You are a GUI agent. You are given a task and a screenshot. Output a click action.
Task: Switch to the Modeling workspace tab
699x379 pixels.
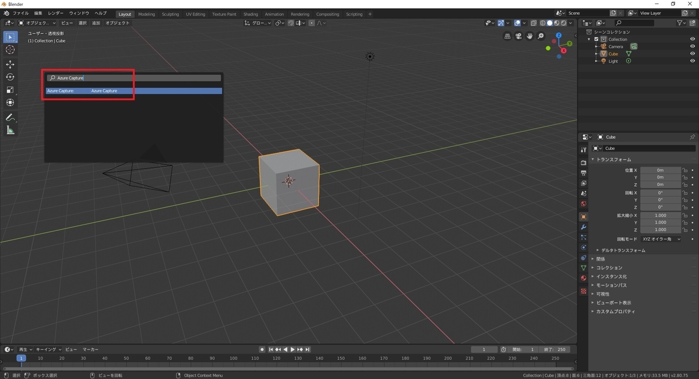pyautogui.click(x=147, y=14)
